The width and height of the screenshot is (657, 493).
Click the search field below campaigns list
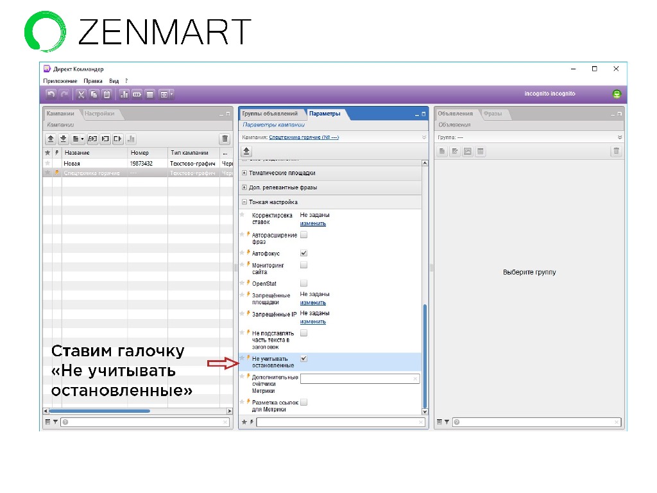(x=146, y=422)
